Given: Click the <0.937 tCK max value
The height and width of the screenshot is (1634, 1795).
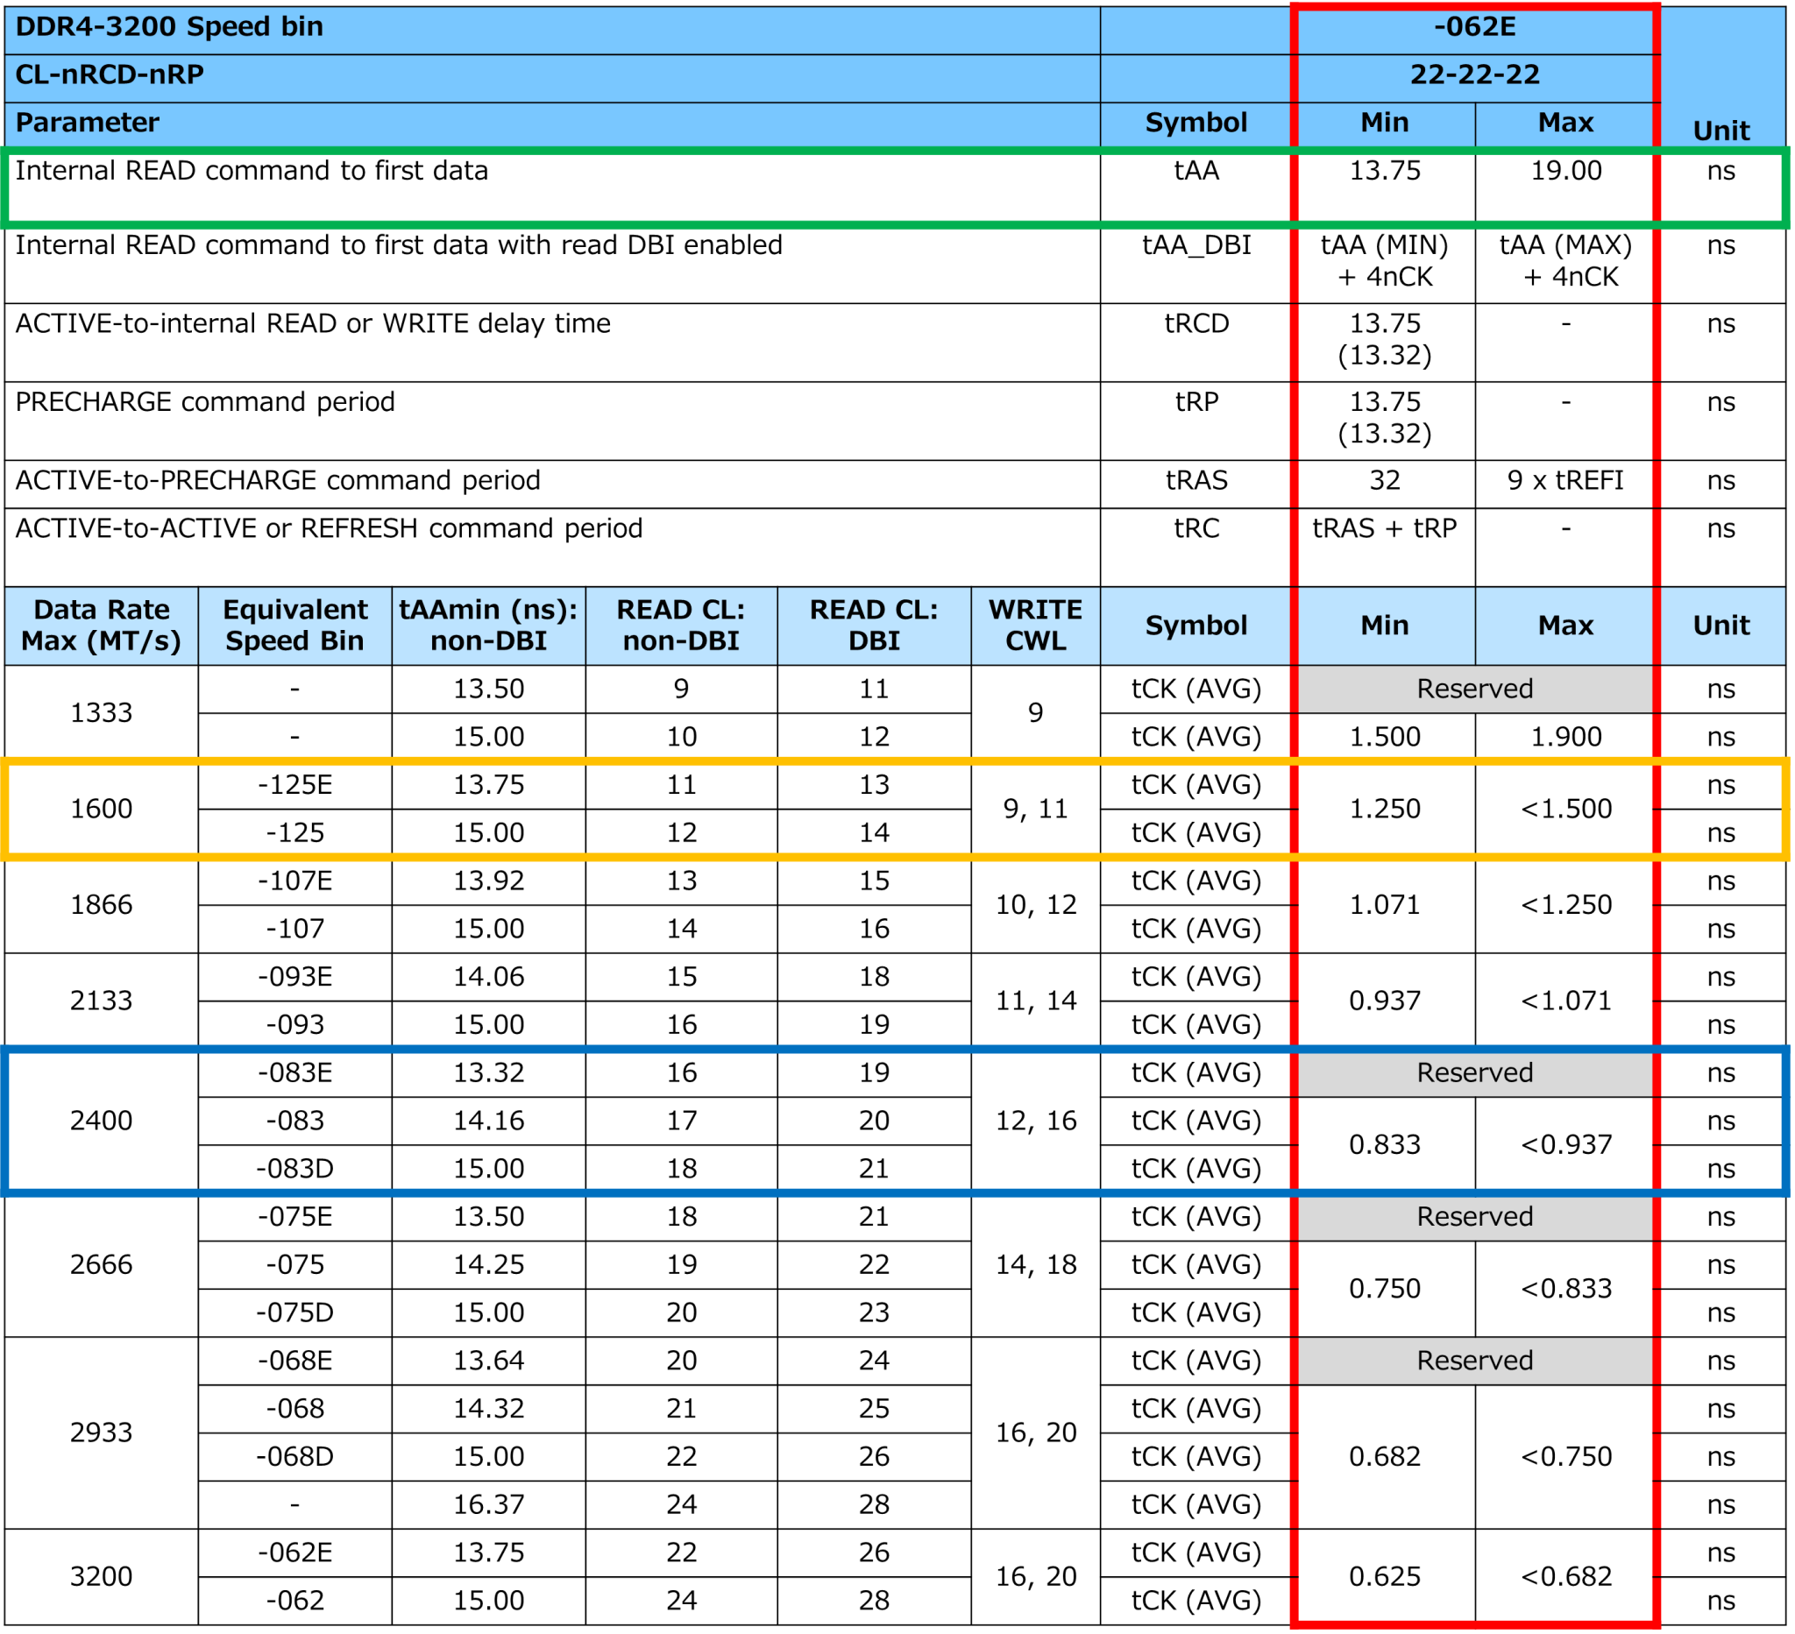Looking at the screenshot, I should click(x=1565, y=1144).
